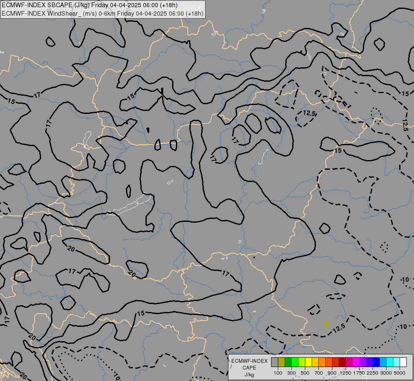Click the 5000 label on the legend
Image resolution: width=414 pixels, height=381 pixels.
tap(400, 373)
